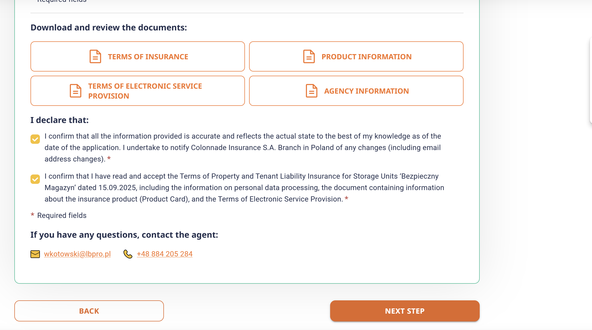Viewport: 592px width, 330px height.
Task: Click the phone handset icon
Action: 128,254
